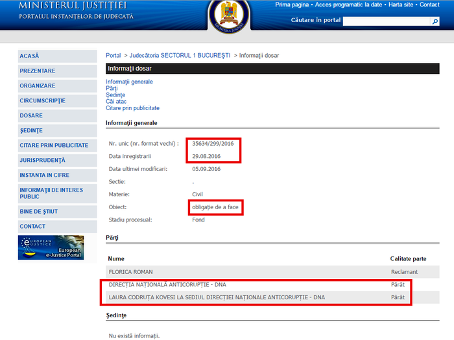Screen dimensions: 454x340
Task: Open INSTANTA IN CIFRE sidebar item
Action: click(x=57, y=176)
